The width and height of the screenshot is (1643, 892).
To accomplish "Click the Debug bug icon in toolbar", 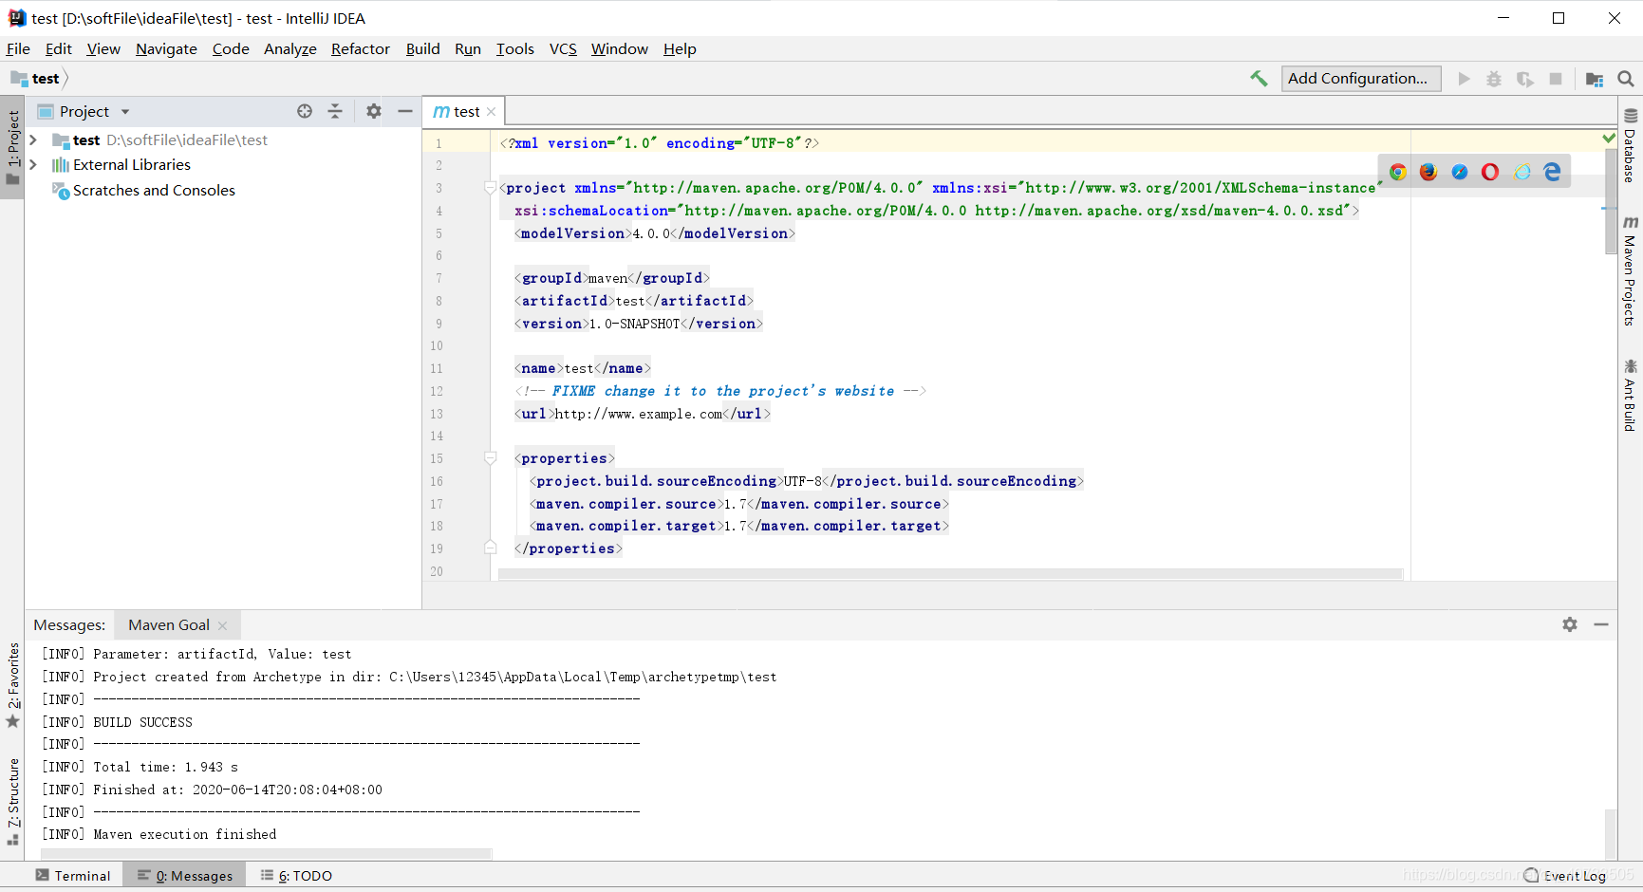I will pos(1494,79).
